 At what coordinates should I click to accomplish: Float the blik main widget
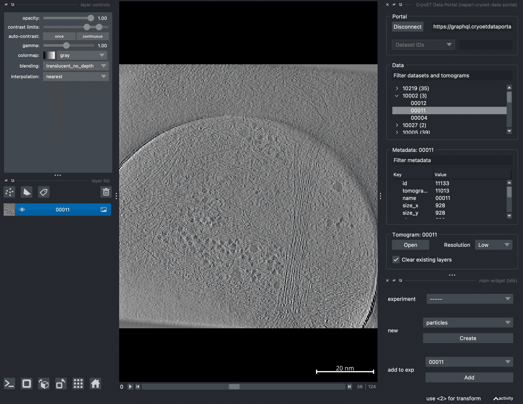point(400,280)
